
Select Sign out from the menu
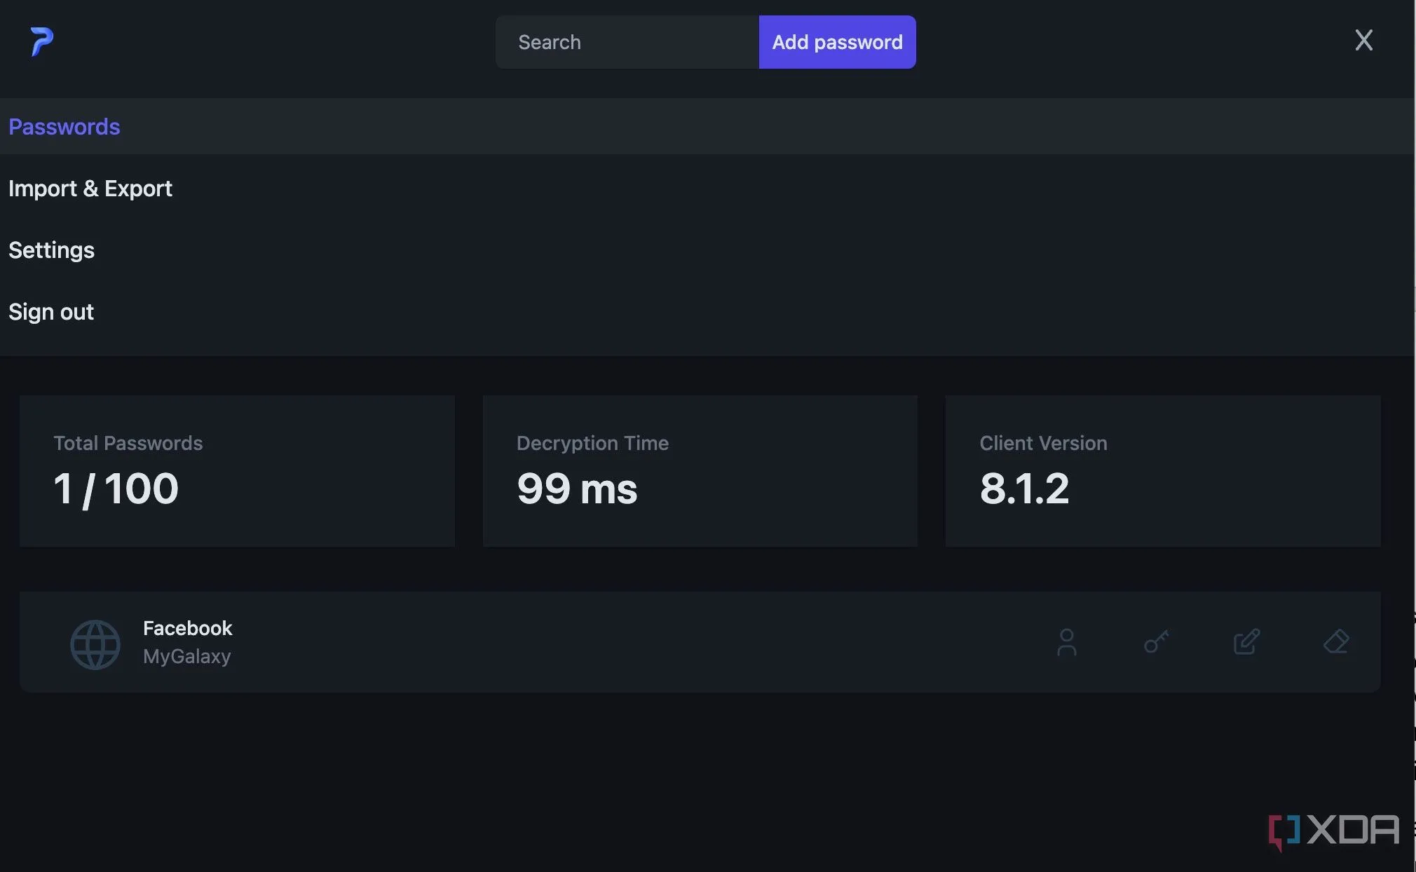tap(51, 312)
